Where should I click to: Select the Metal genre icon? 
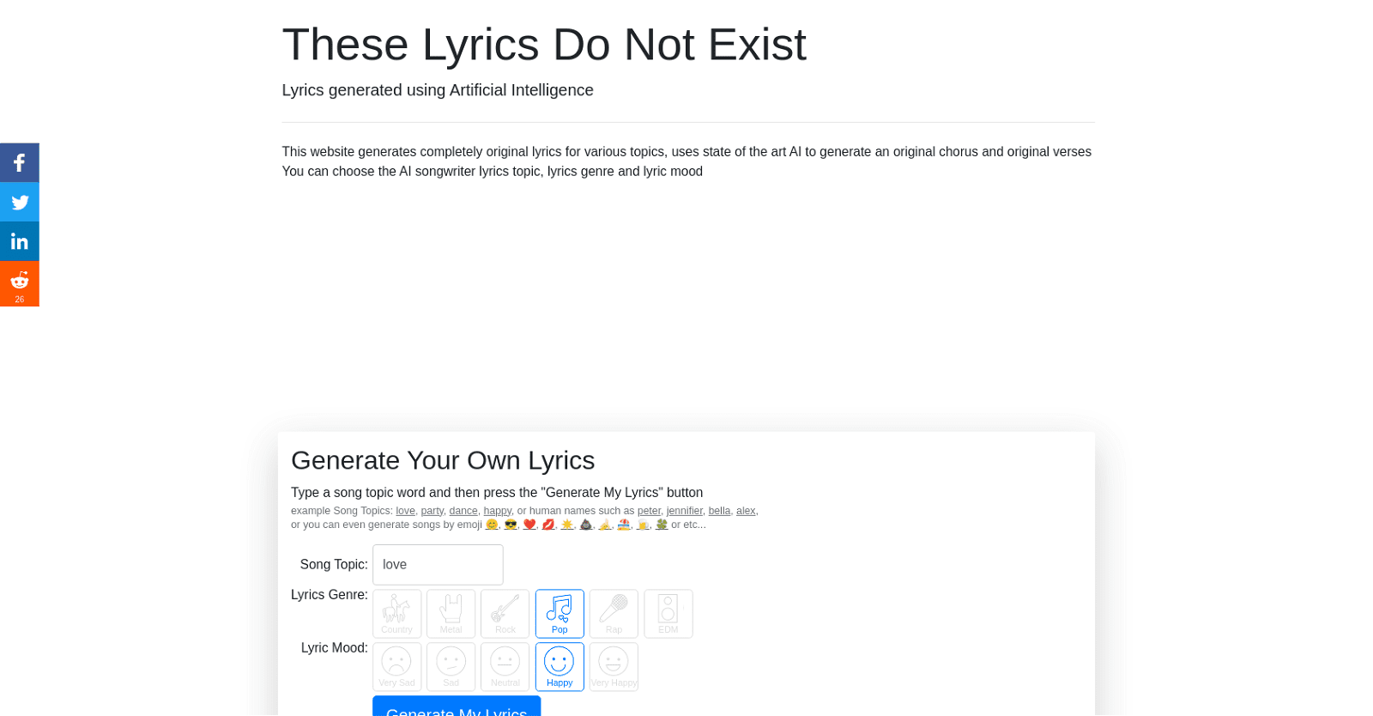click(x=451, y=613)
